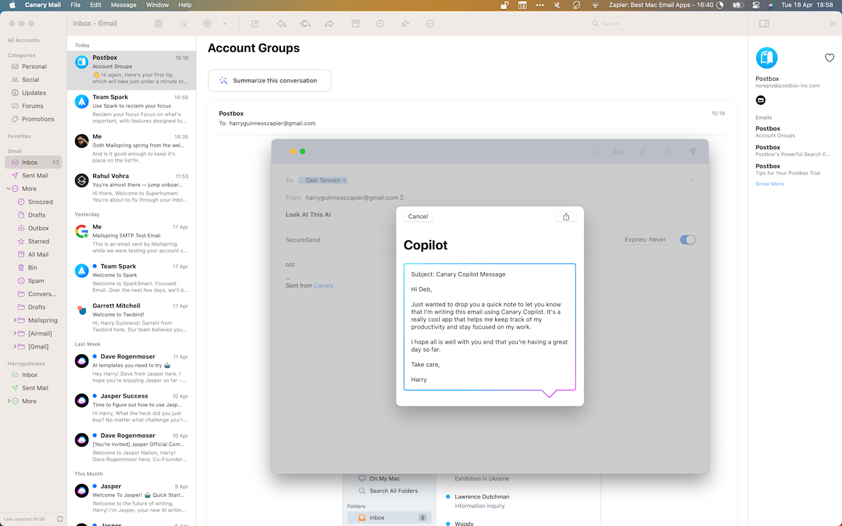Collapse the Gmail More section

click(8, 188)
